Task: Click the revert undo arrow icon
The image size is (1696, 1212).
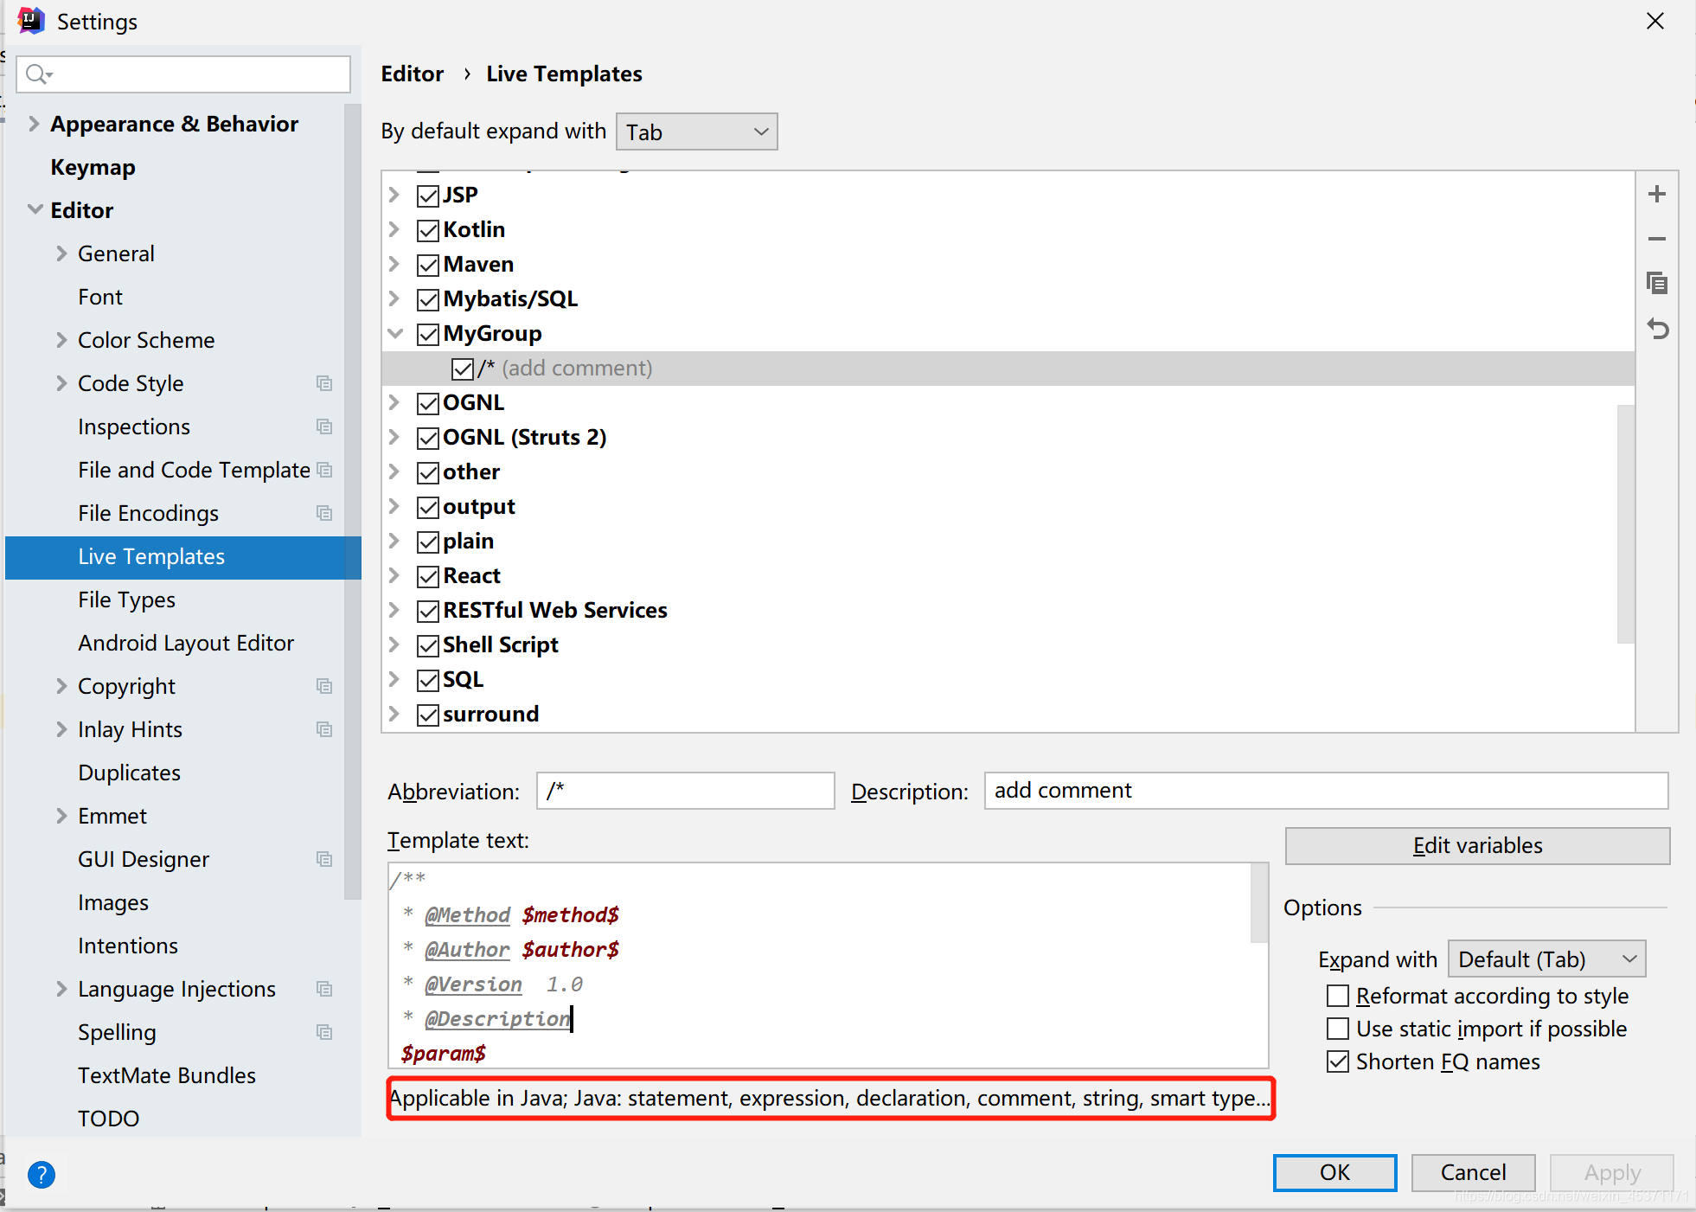Action: [1656, 329]
